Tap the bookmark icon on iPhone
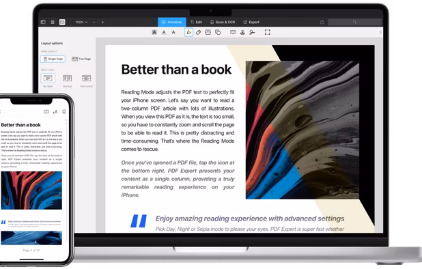The width and height of the screenshot is (422, 269). [64, 112]
